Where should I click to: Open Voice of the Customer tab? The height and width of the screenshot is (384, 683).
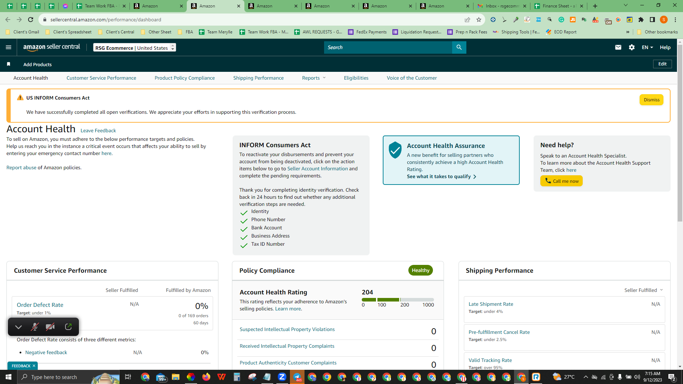tap(412, 78)
